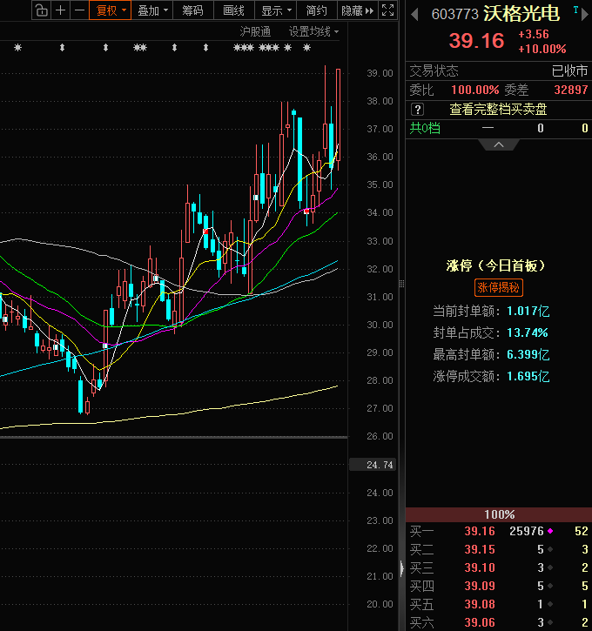Click the lock icon in chart toolbar
The width and height of the screenshot is (592, 631).
pyautogui.click(x=40, y=10)
